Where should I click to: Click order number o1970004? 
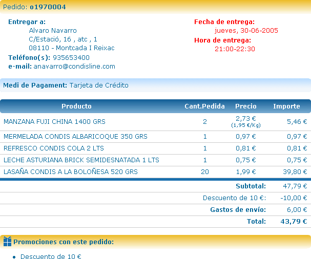(x=48, y=7)
